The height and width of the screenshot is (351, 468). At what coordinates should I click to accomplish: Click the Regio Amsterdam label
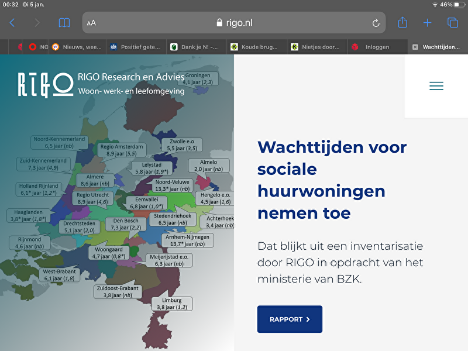coord(122,150)
